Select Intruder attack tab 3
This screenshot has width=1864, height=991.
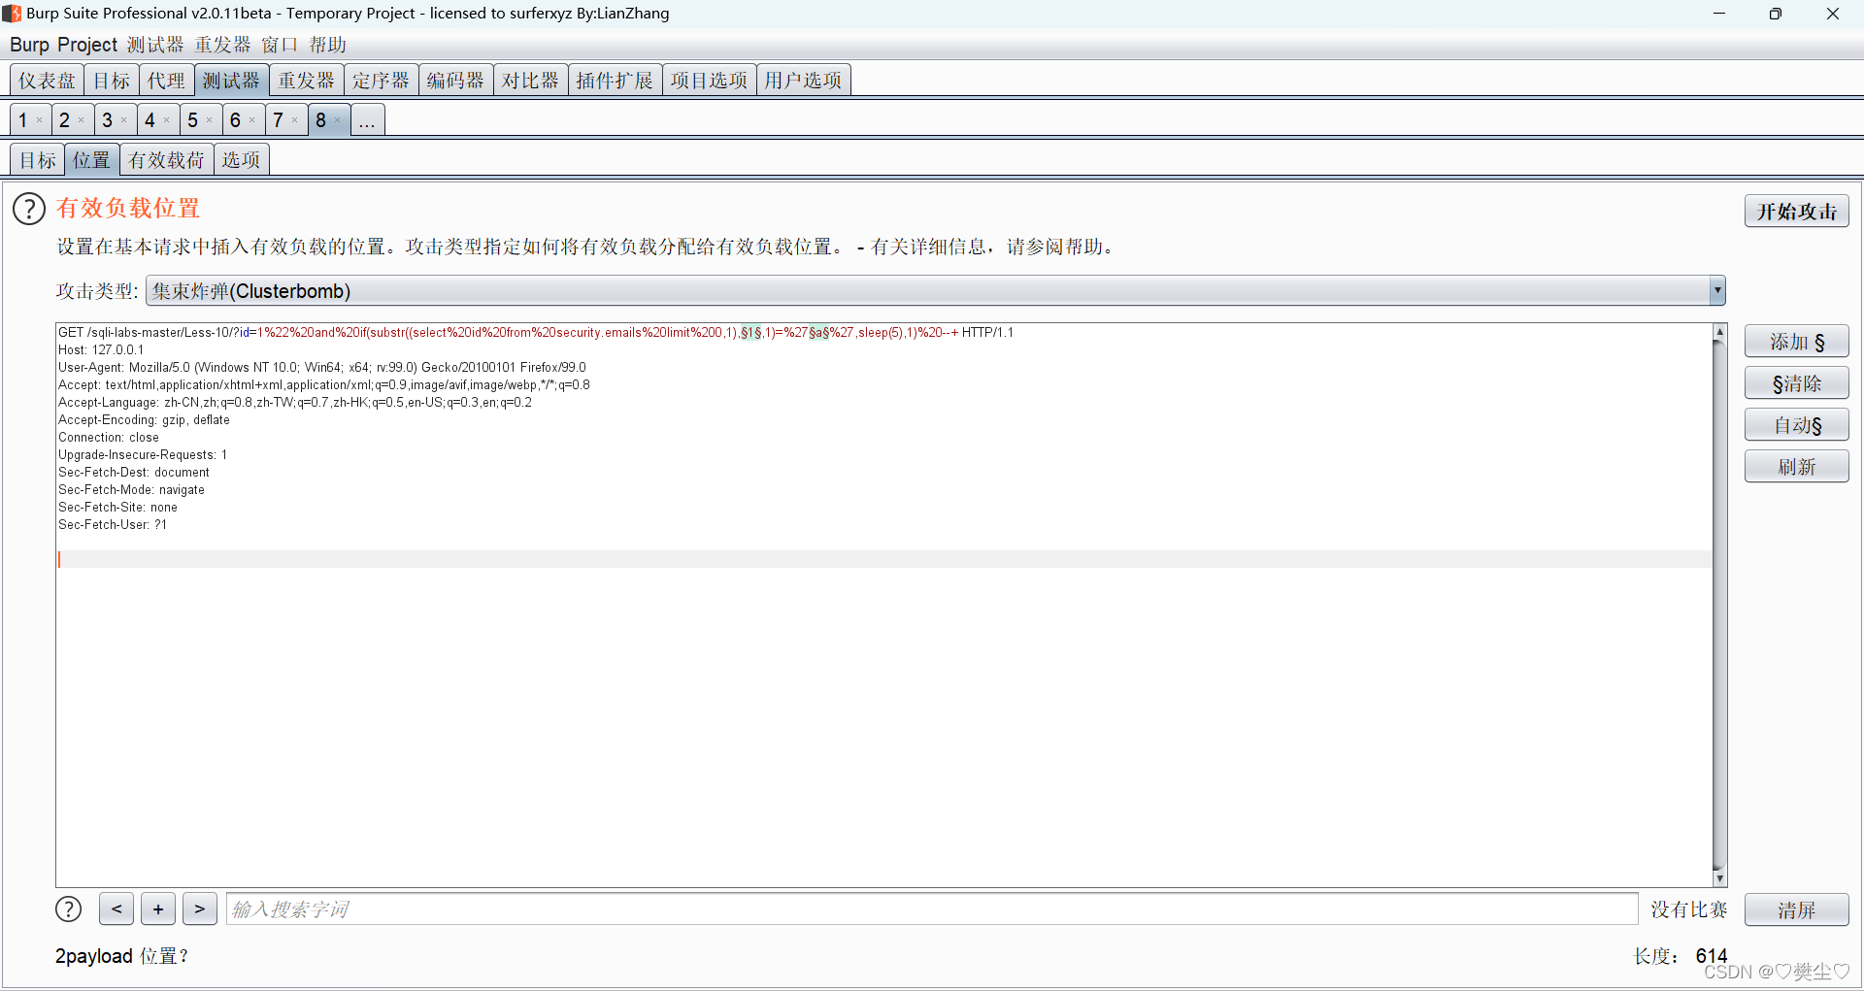pyautogui.click(x=108, y=120)
